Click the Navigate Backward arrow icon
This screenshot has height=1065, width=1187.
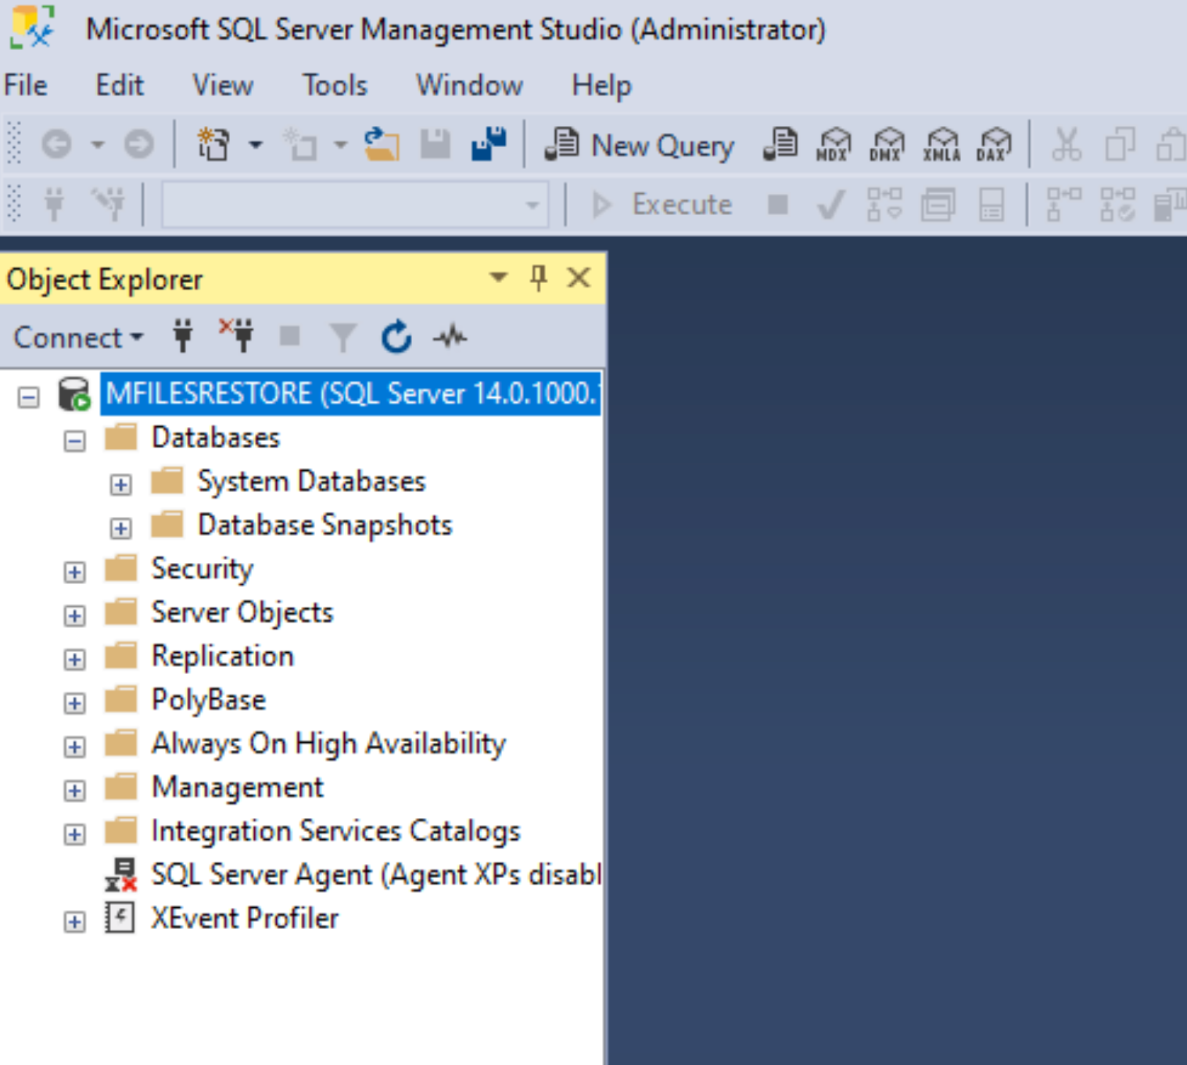click(x=56, y=145)
